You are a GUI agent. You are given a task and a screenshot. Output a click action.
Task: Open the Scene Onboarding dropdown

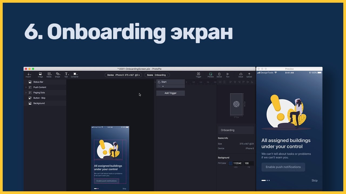point(157,75)
